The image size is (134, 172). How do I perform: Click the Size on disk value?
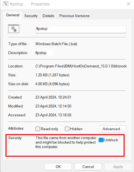(52, 84)
